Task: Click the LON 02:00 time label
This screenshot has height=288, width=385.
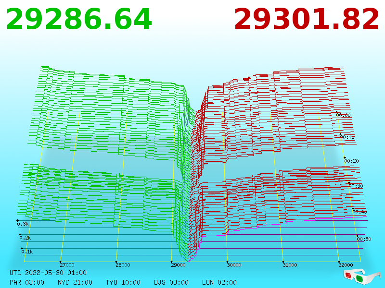Action: (x=219, y=282)
